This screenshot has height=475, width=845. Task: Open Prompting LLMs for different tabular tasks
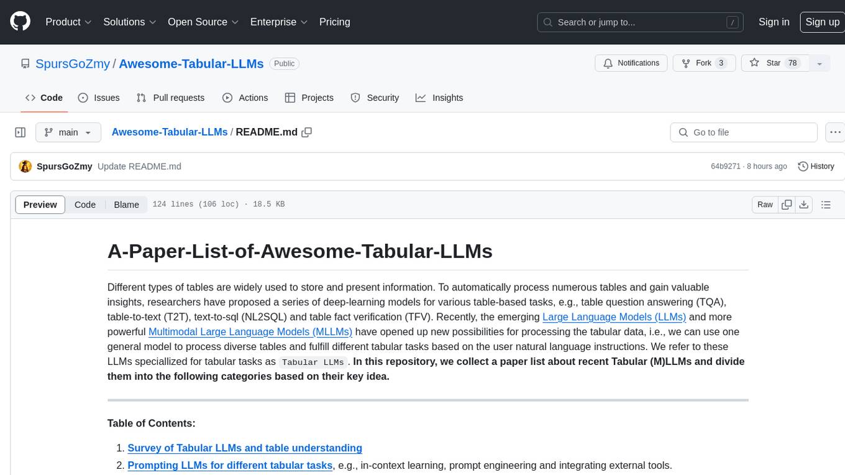point(230,465)
